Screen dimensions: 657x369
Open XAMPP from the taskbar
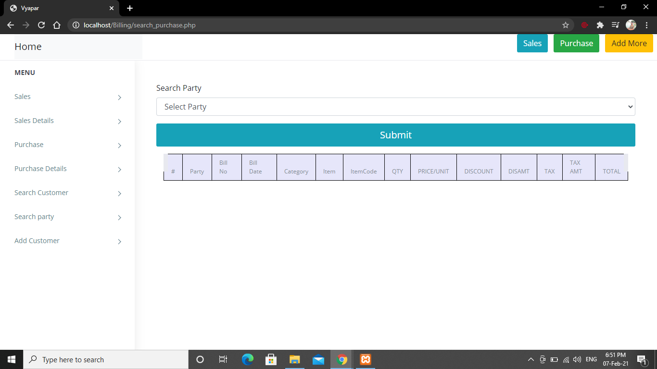(366, 359)
